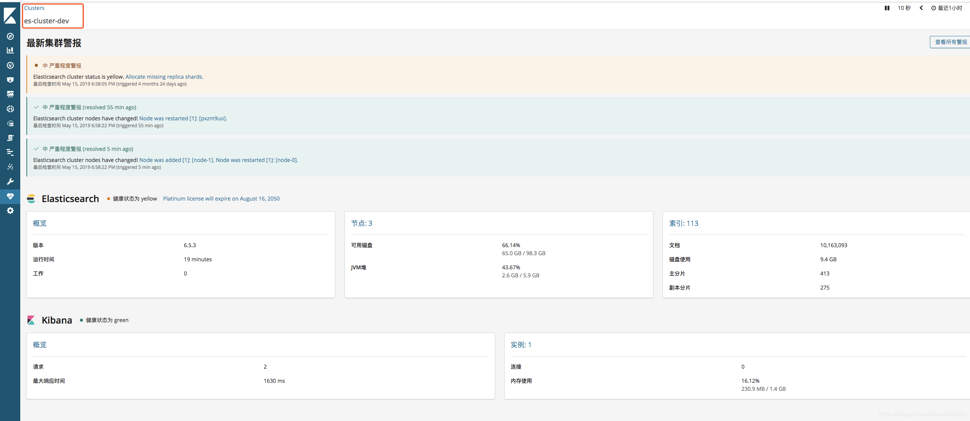Open Management gear icon

10,210
